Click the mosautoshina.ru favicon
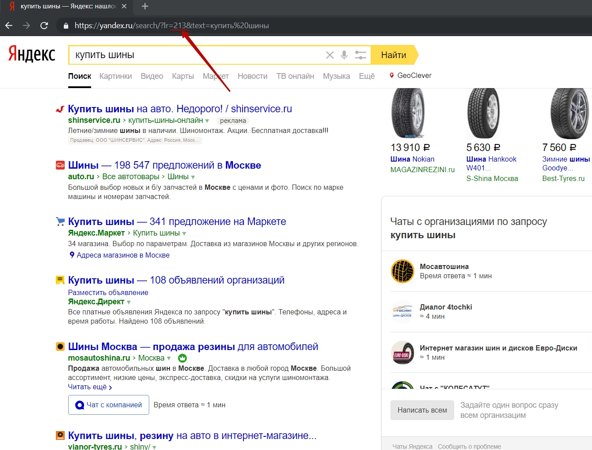 [60, 347]
